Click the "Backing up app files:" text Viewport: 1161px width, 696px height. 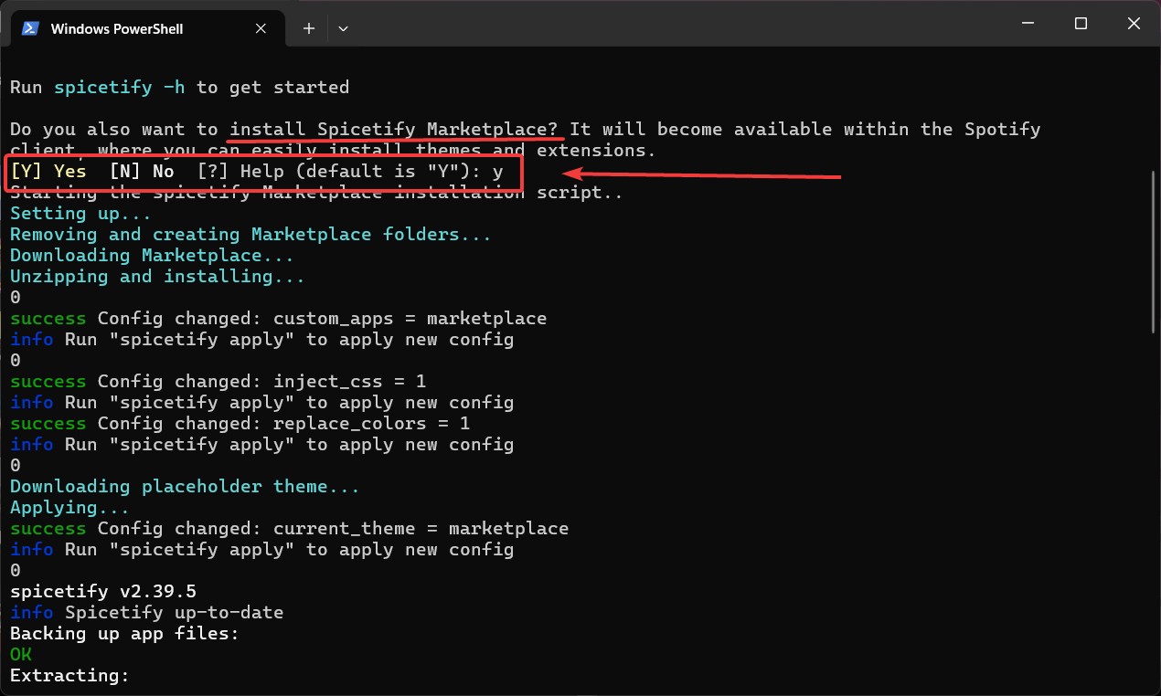point(123,633)
